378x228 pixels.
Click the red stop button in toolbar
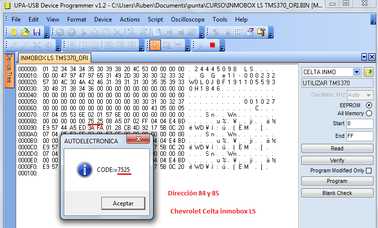click(x=213, y=45)
